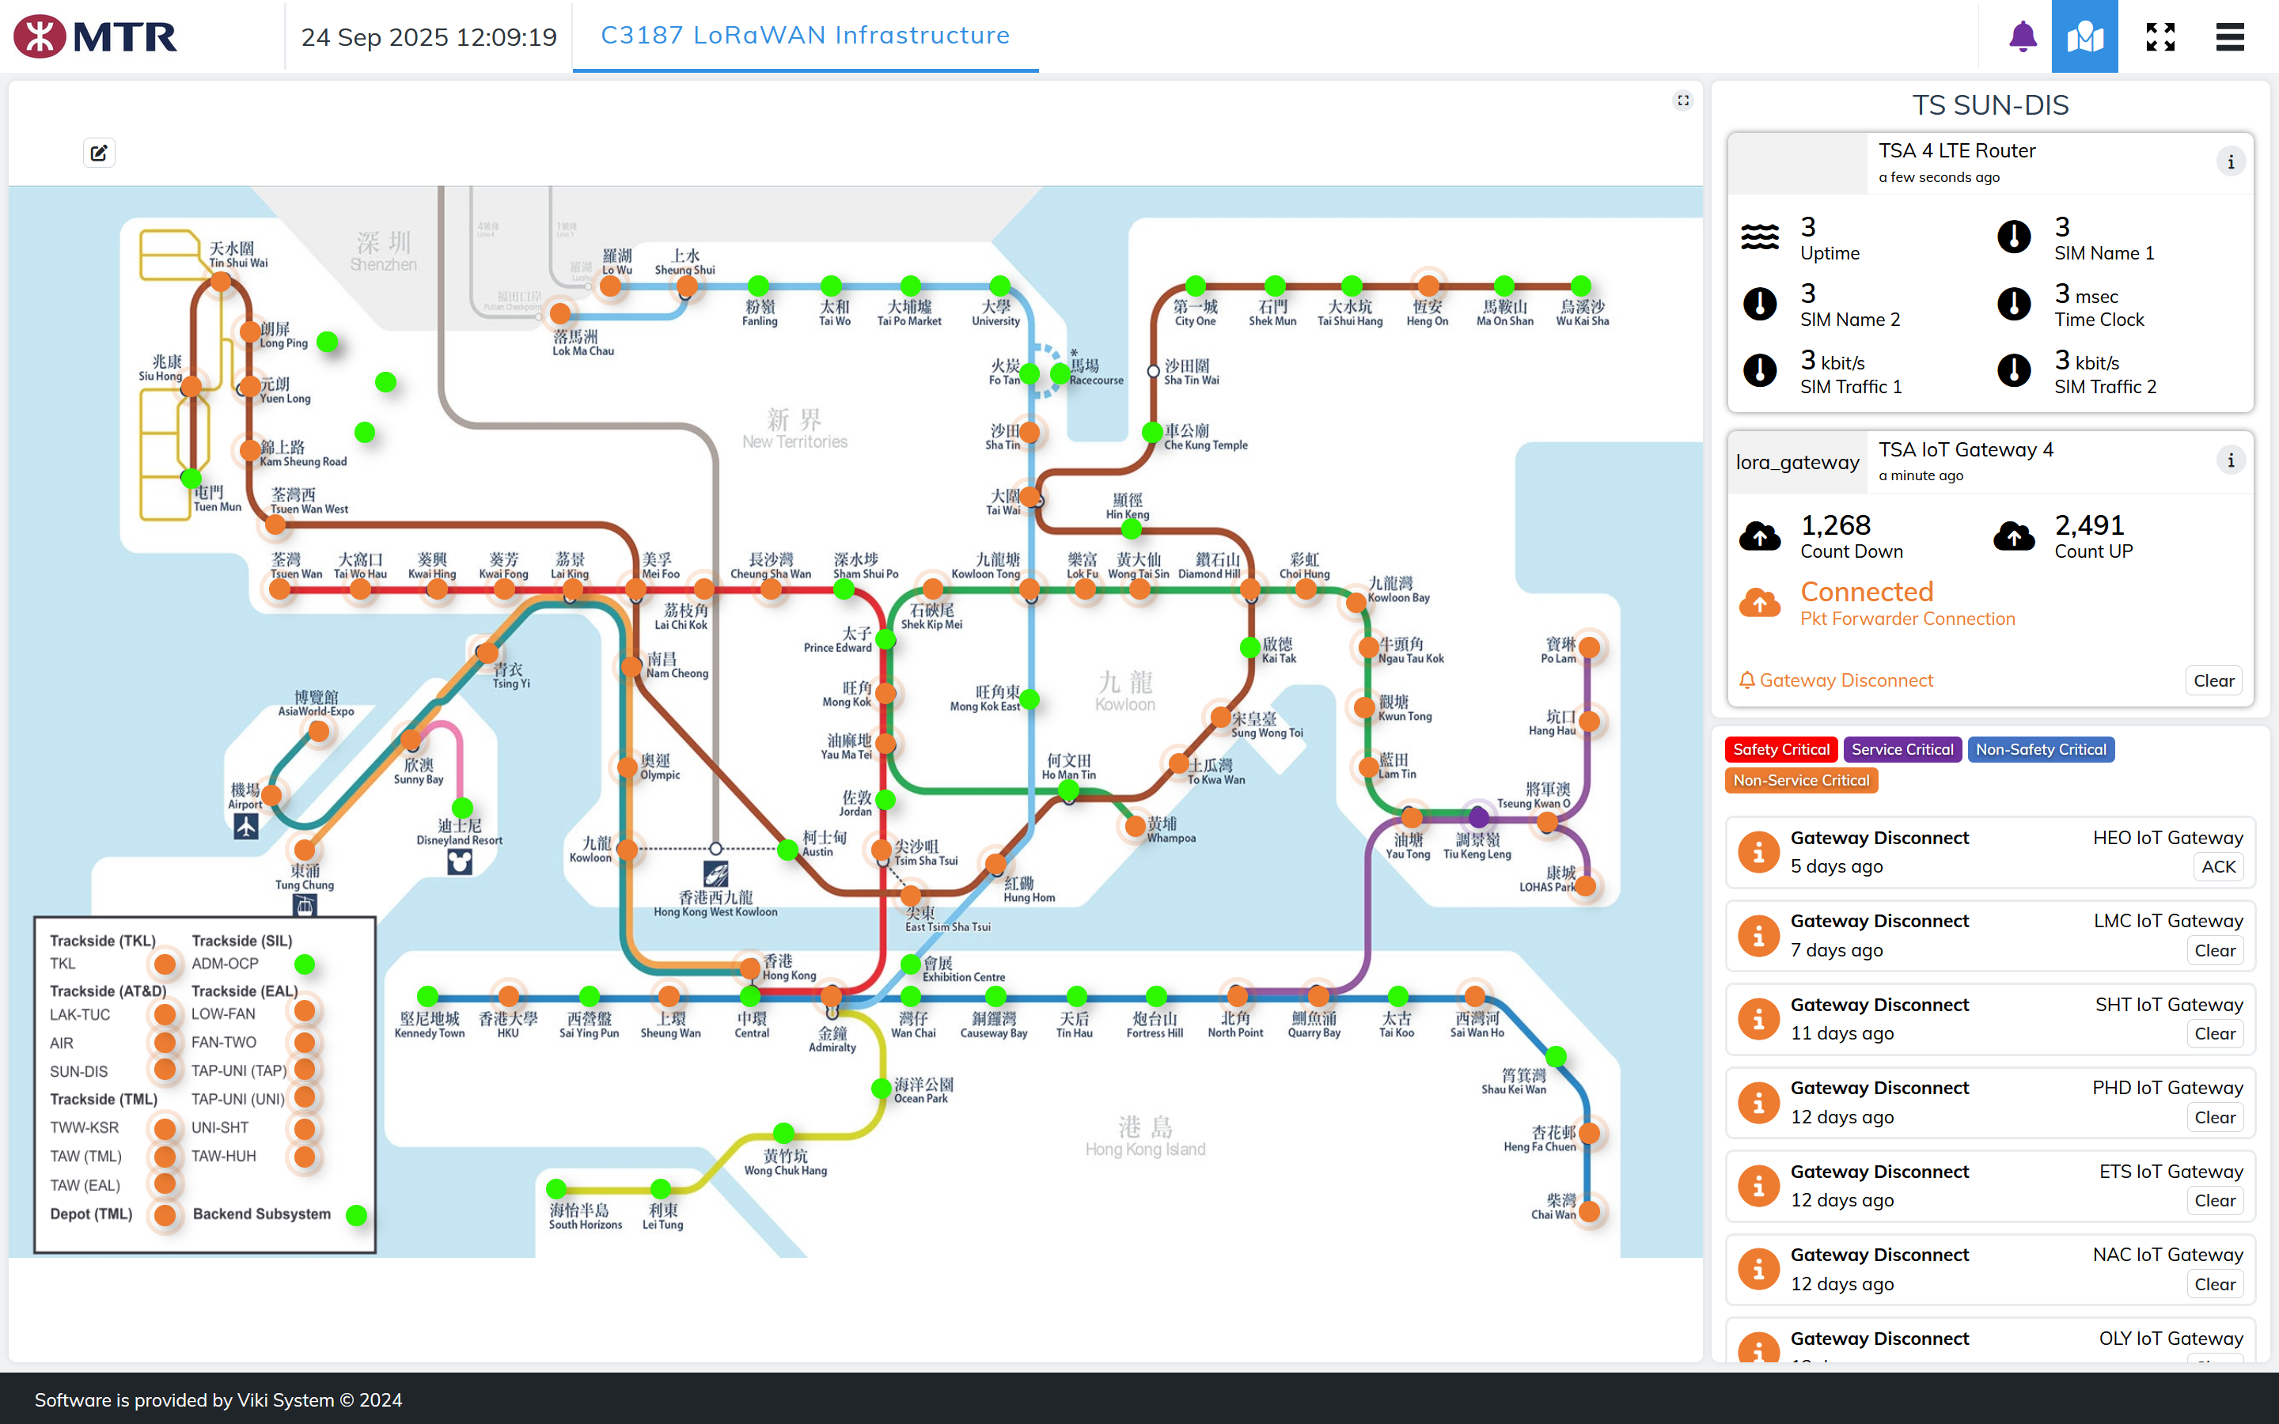The width and height of the screenshot is (2279, 1424).
Task: Filter by Service Critical tag
Action: 1902,750
